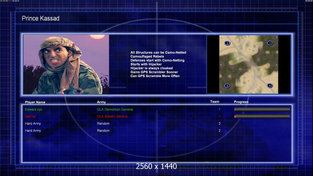Click GLA Demolition General army text
This screenshot has width=313, height=176.
[x=115, y=109]
